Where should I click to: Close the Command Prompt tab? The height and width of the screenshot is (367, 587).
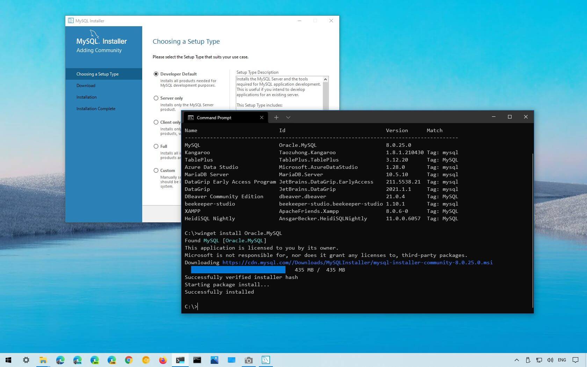tap(262, 117)
